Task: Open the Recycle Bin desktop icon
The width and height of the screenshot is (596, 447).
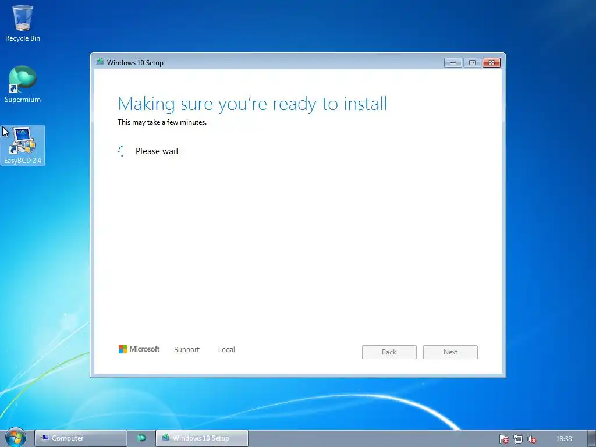Action: 23,23
